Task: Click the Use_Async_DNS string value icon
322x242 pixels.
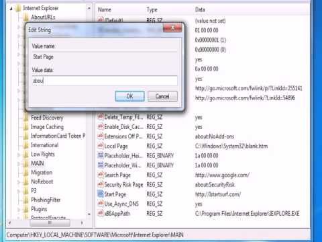Action: pos(101,204)
